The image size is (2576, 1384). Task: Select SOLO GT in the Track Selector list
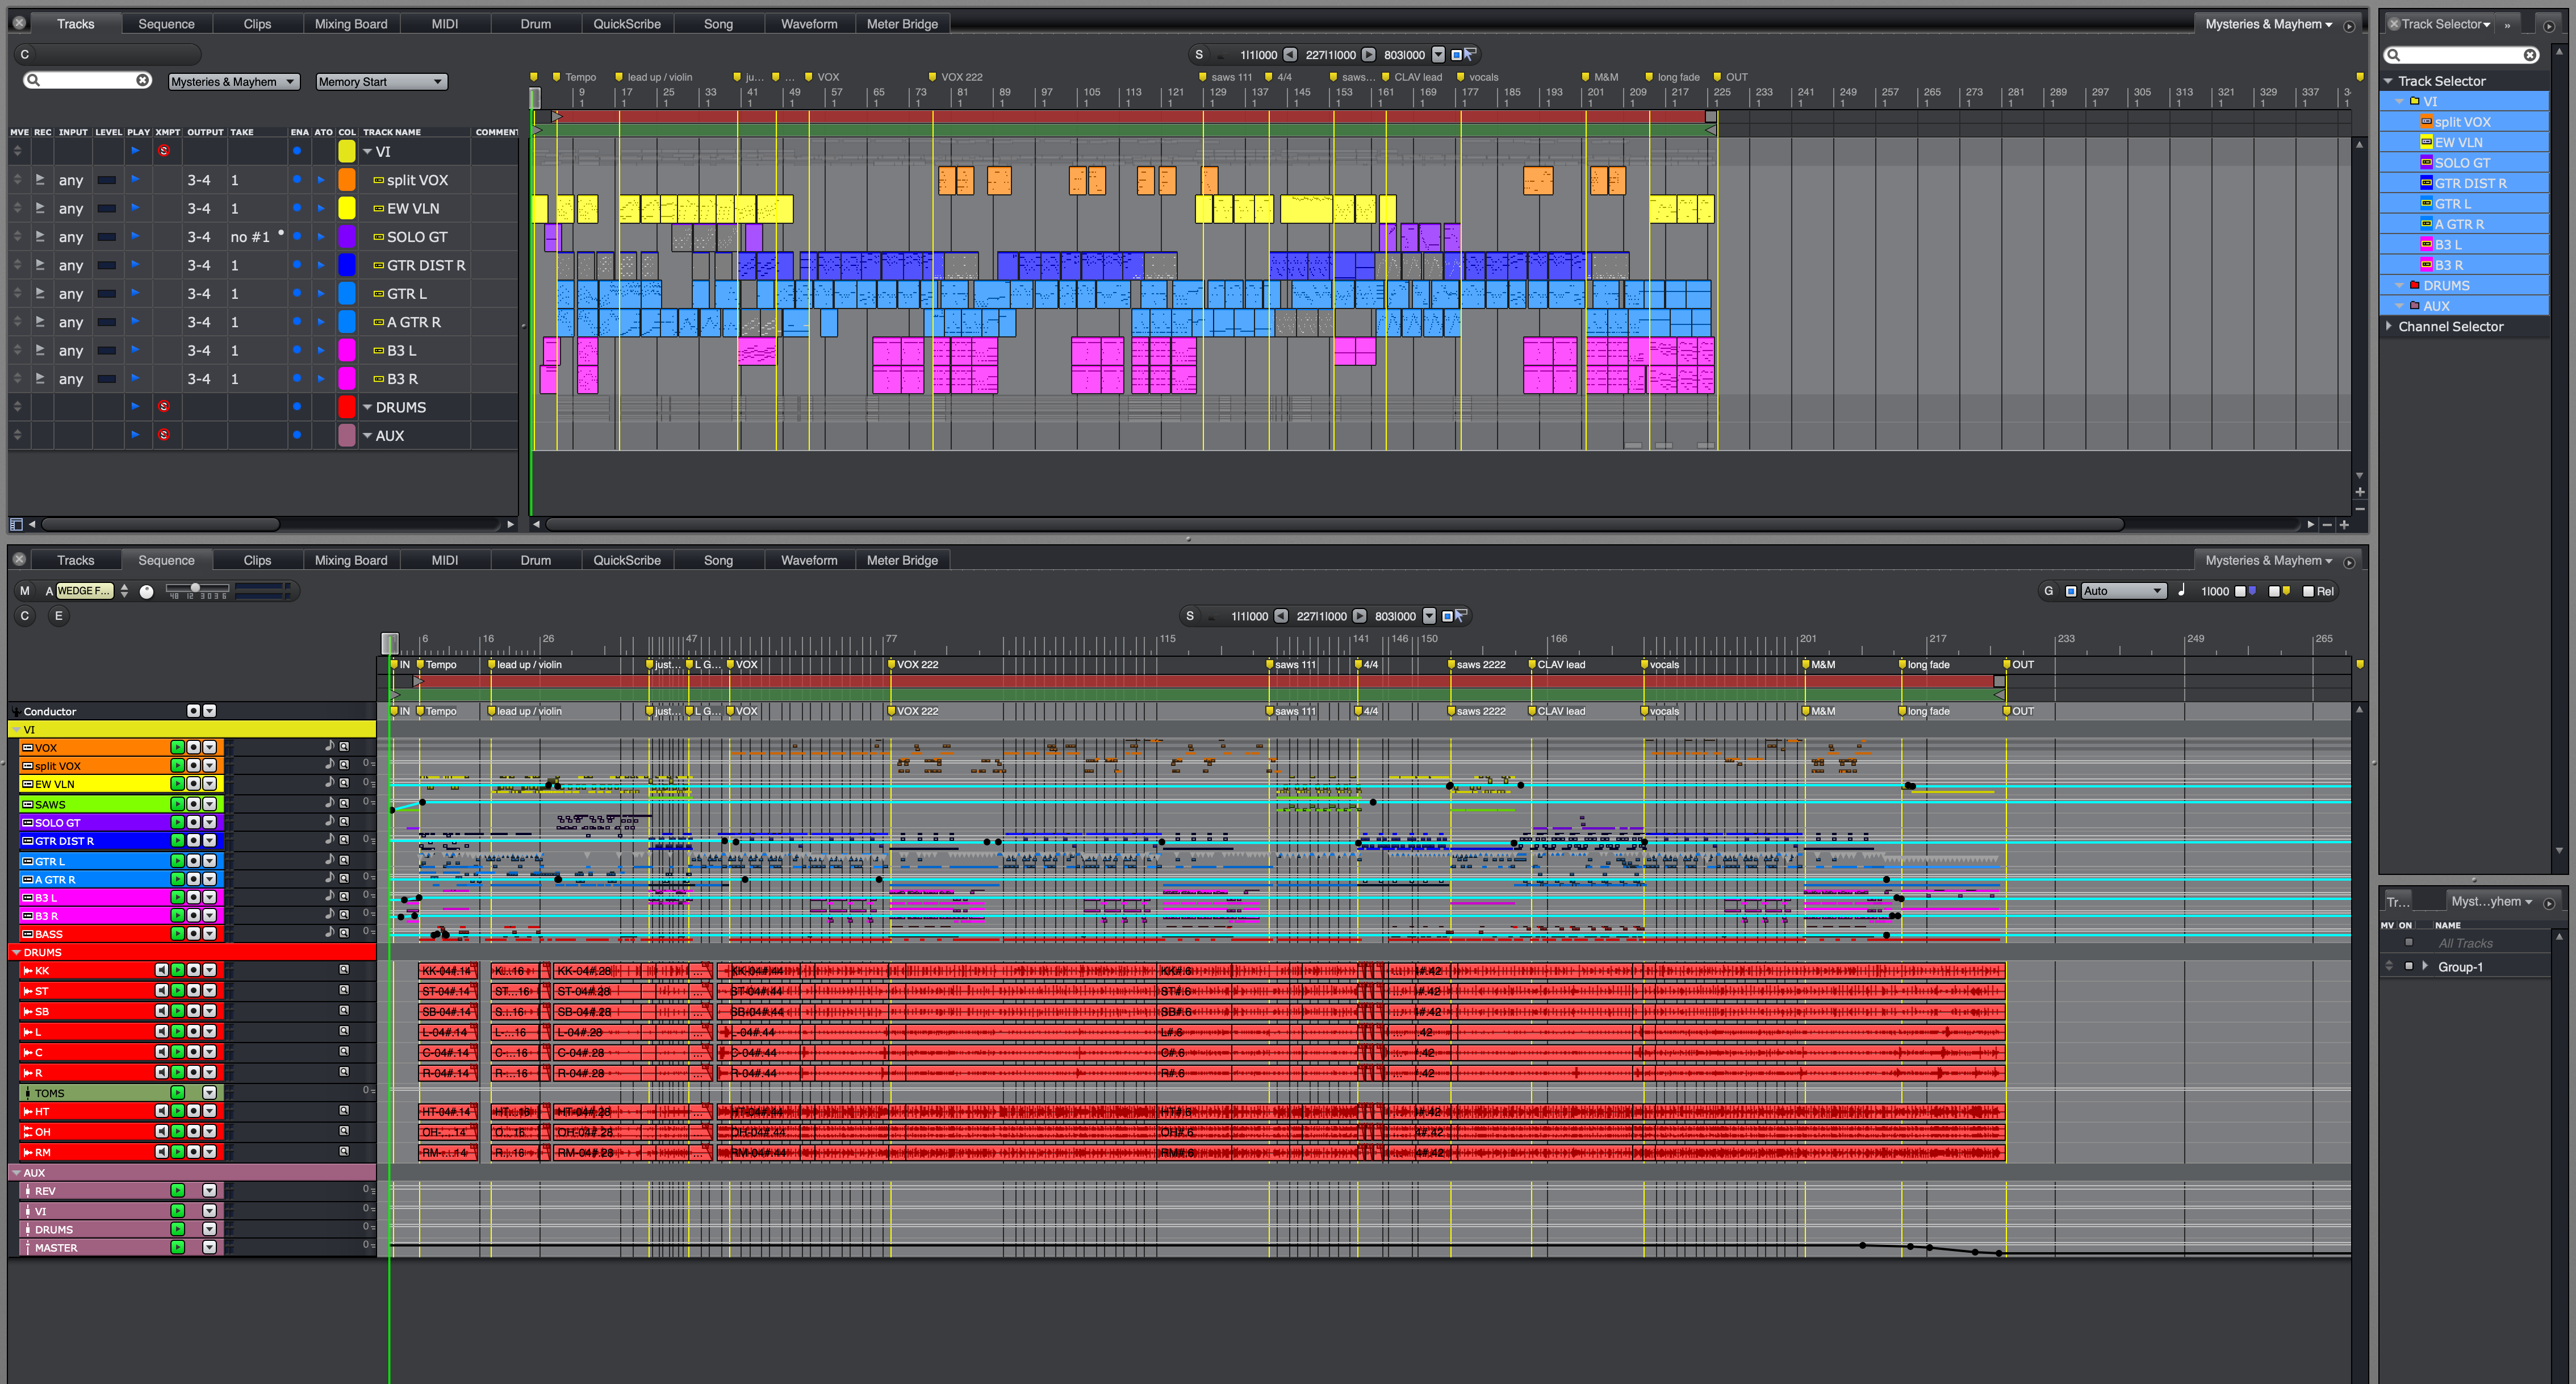(x=2462, y=162)
